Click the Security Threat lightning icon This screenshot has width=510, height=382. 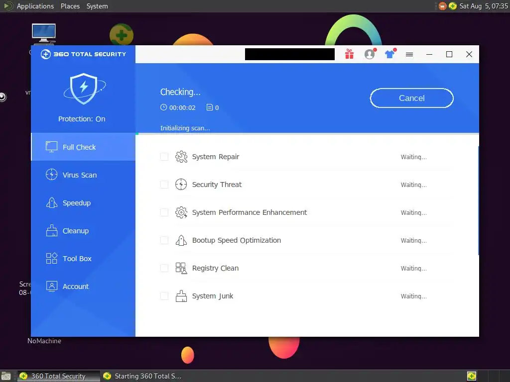pos(181,185)
